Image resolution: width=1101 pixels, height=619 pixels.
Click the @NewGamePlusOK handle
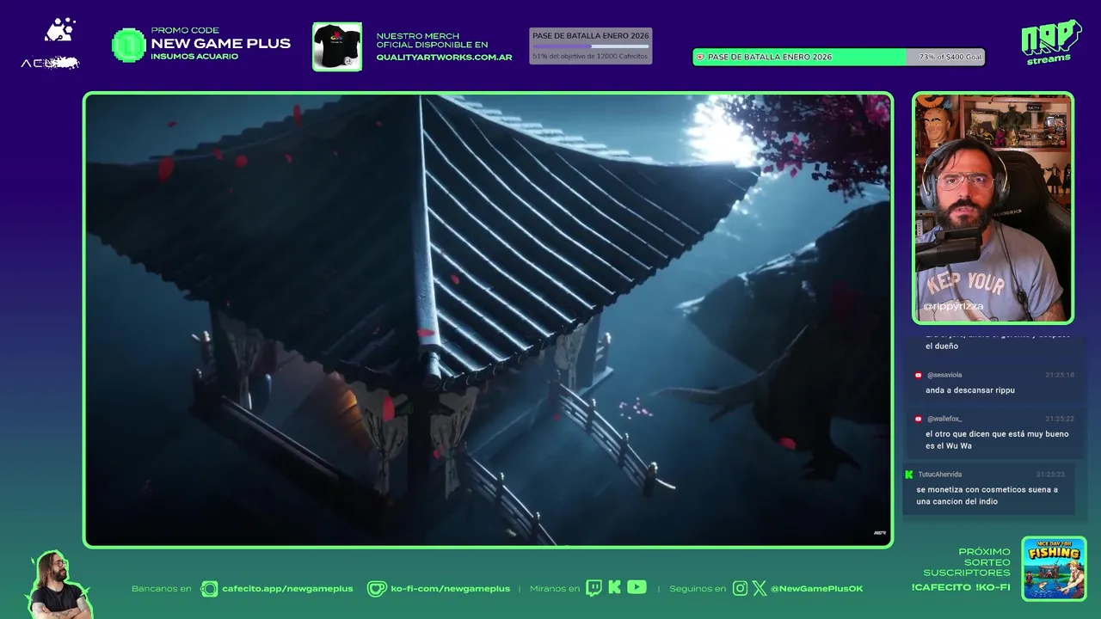(x=816, y=589)
